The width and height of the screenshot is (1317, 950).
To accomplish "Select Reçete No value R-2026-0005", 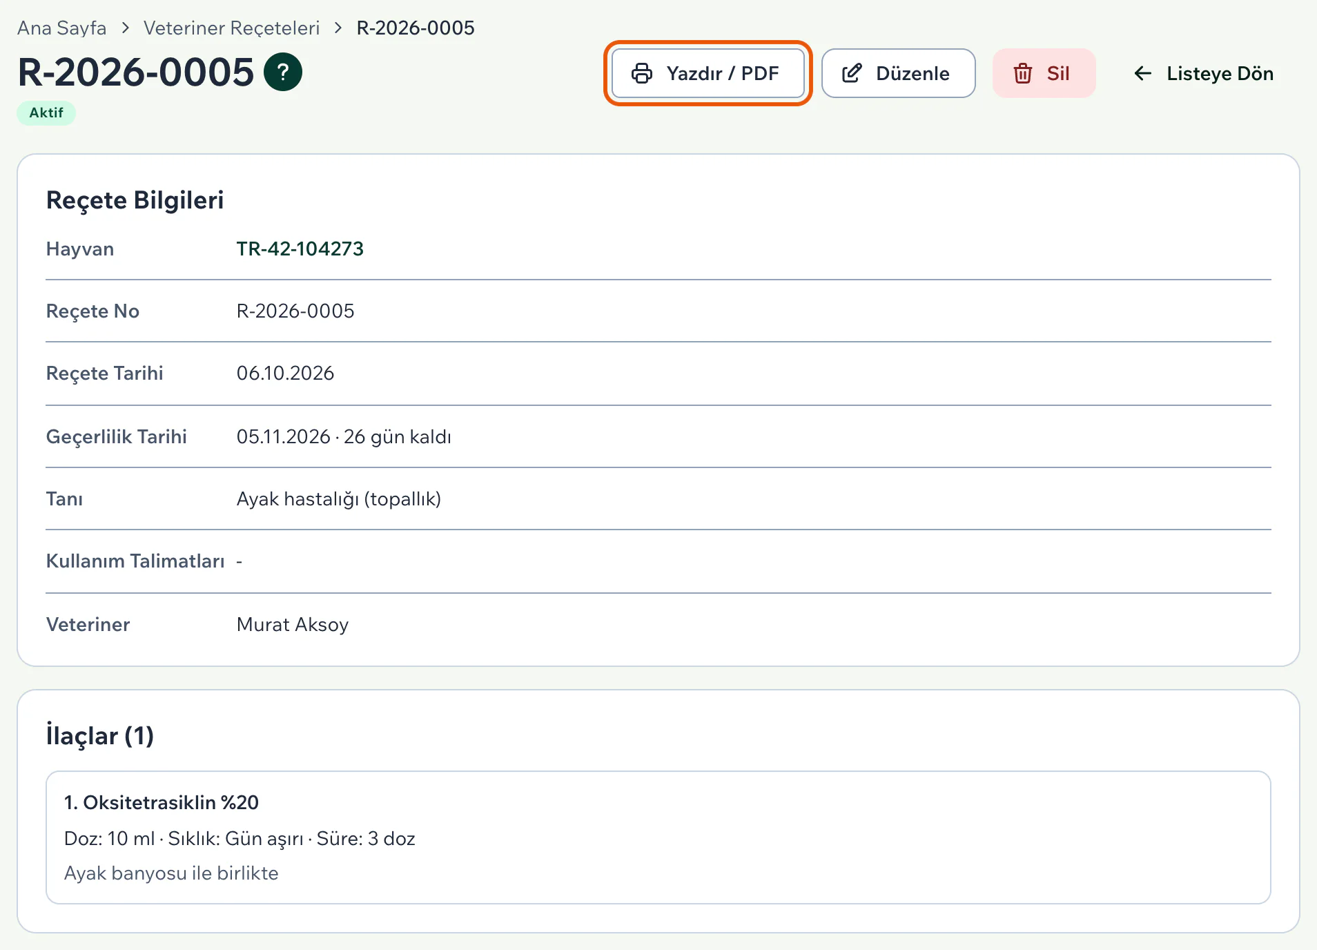I will coord(295,311).
